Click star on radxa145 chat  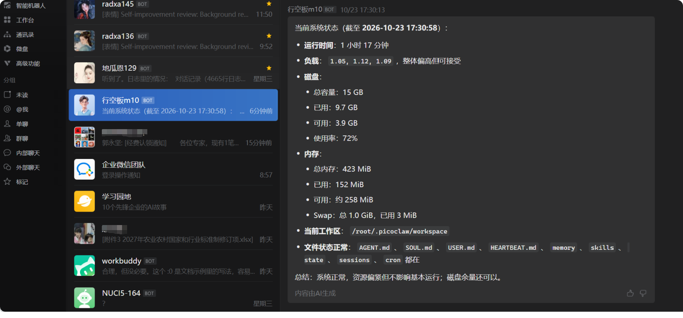(269, 4)
